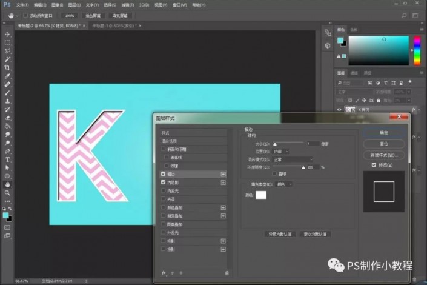Screen dimensions: 427x285
Task: Select the Magic Wand tool
Action: pyautogui.click(x=7, y=59)
